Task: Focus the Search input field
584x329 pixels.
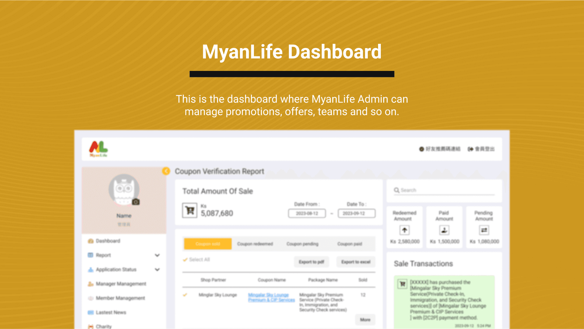Action: pos(444,190)
